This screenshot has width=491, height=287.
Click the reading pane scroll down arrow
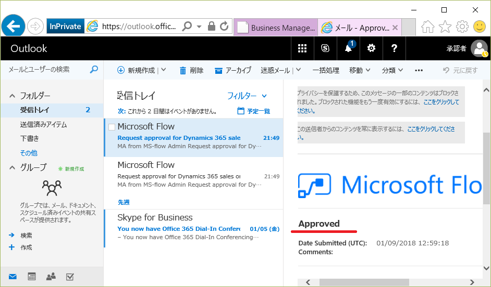(486, 268)
